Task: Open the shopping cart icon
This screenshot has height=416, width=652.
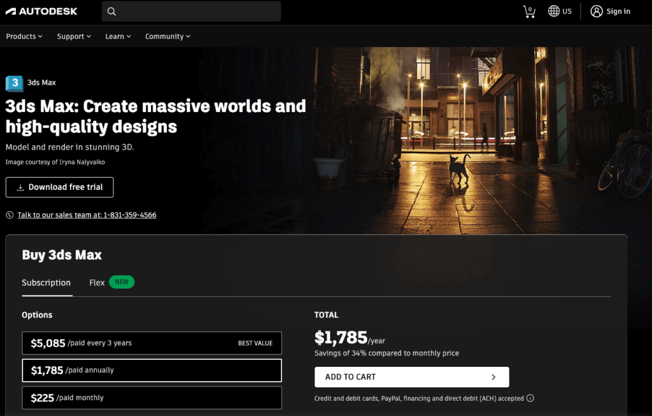Action: (x=529, y=11)
